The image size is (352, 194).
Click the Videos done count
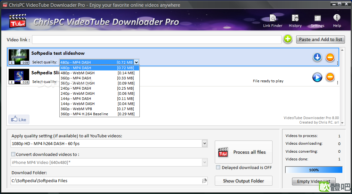[x=339, y=159]
